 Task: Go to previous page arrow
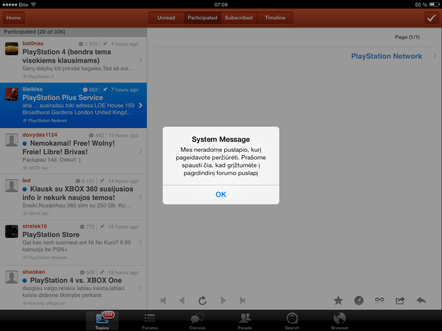pos(182,300)
